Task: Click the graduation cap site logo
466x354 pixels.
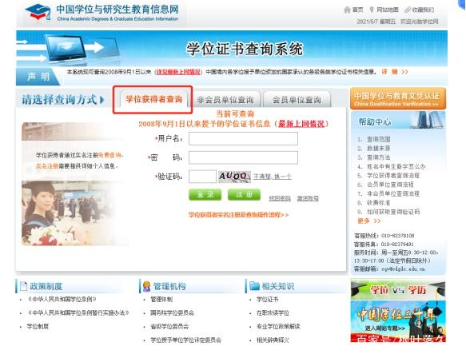Action: [38, 12]
